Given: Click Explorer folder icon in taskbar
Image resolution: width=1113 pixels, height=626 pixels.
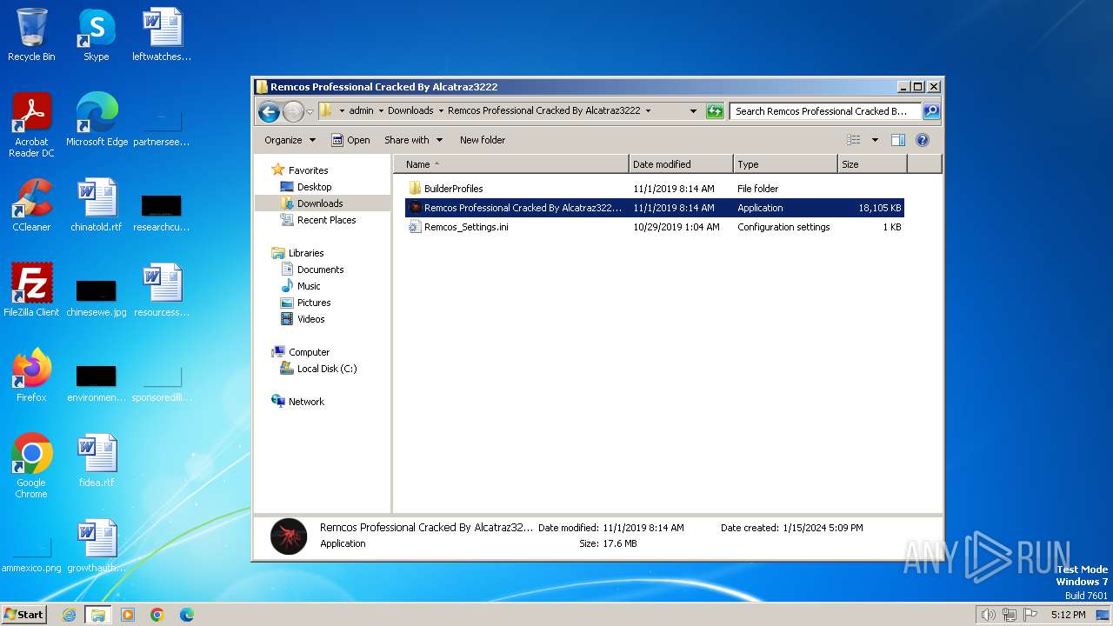Looking at the screenshot, I should pos(97,615).
